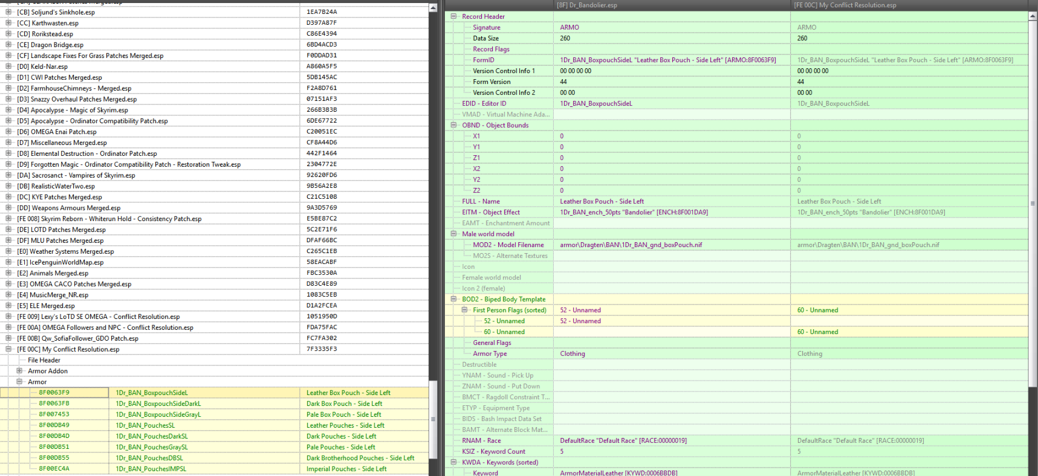Viewport: 1038px width, 476px height.
Task: Select [E1] IcePenguinWorldMap.esp plugin
Action: pyautogui.click(x=60, y=262)
